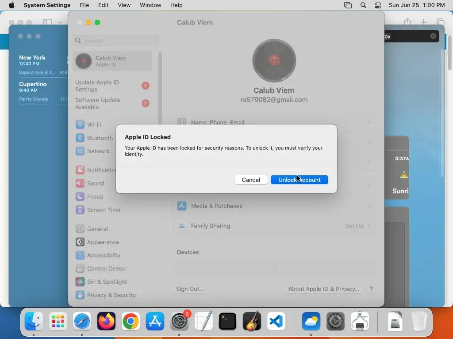
Task: Open App Store from the Dock
Action: 155,321
